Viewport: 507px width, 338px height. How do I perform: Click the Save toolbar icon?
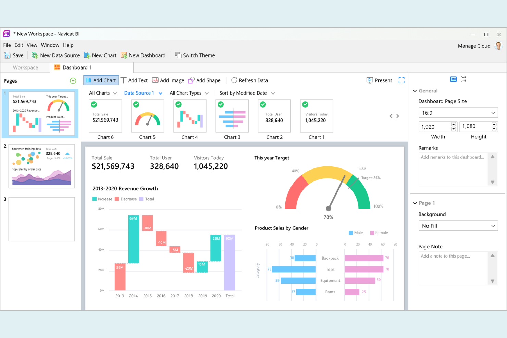tap(7, 55)
